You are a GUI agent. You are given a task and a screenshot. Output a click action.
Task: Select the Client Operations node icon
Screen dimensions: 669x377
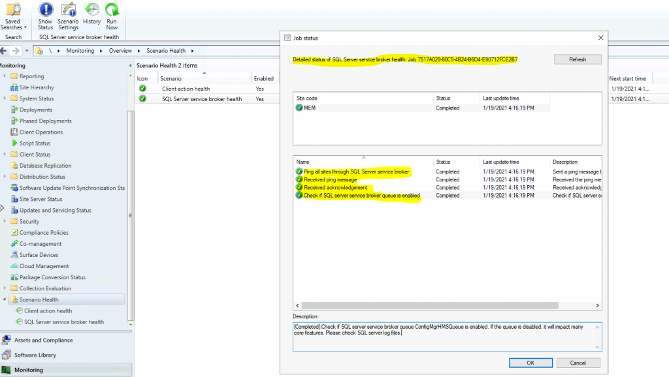pyautogui.click(x=14, y=132)
